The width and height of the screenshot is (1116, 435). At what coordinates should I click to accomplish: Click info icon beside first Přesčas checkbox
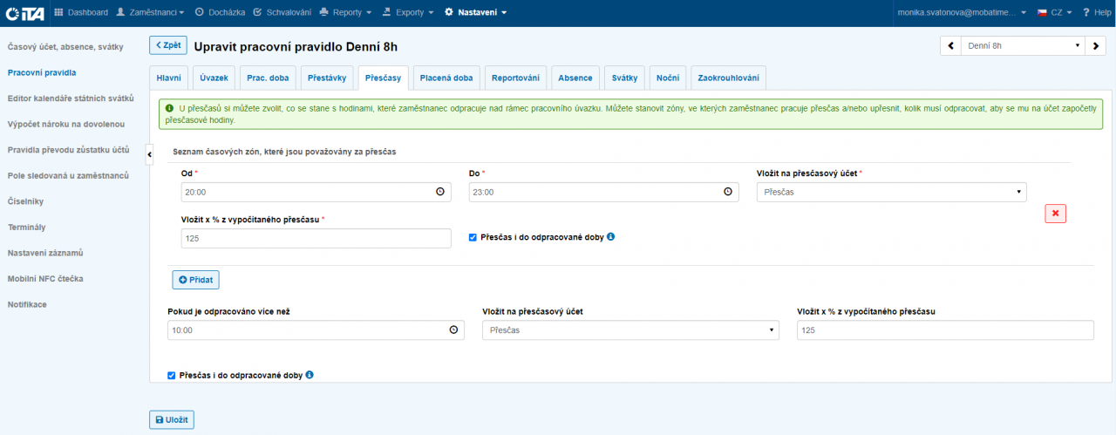(611, 236)
